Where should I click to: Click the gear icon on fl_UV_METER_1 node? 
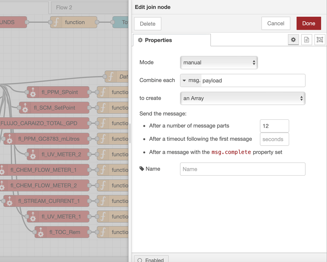tap(33, 217)
